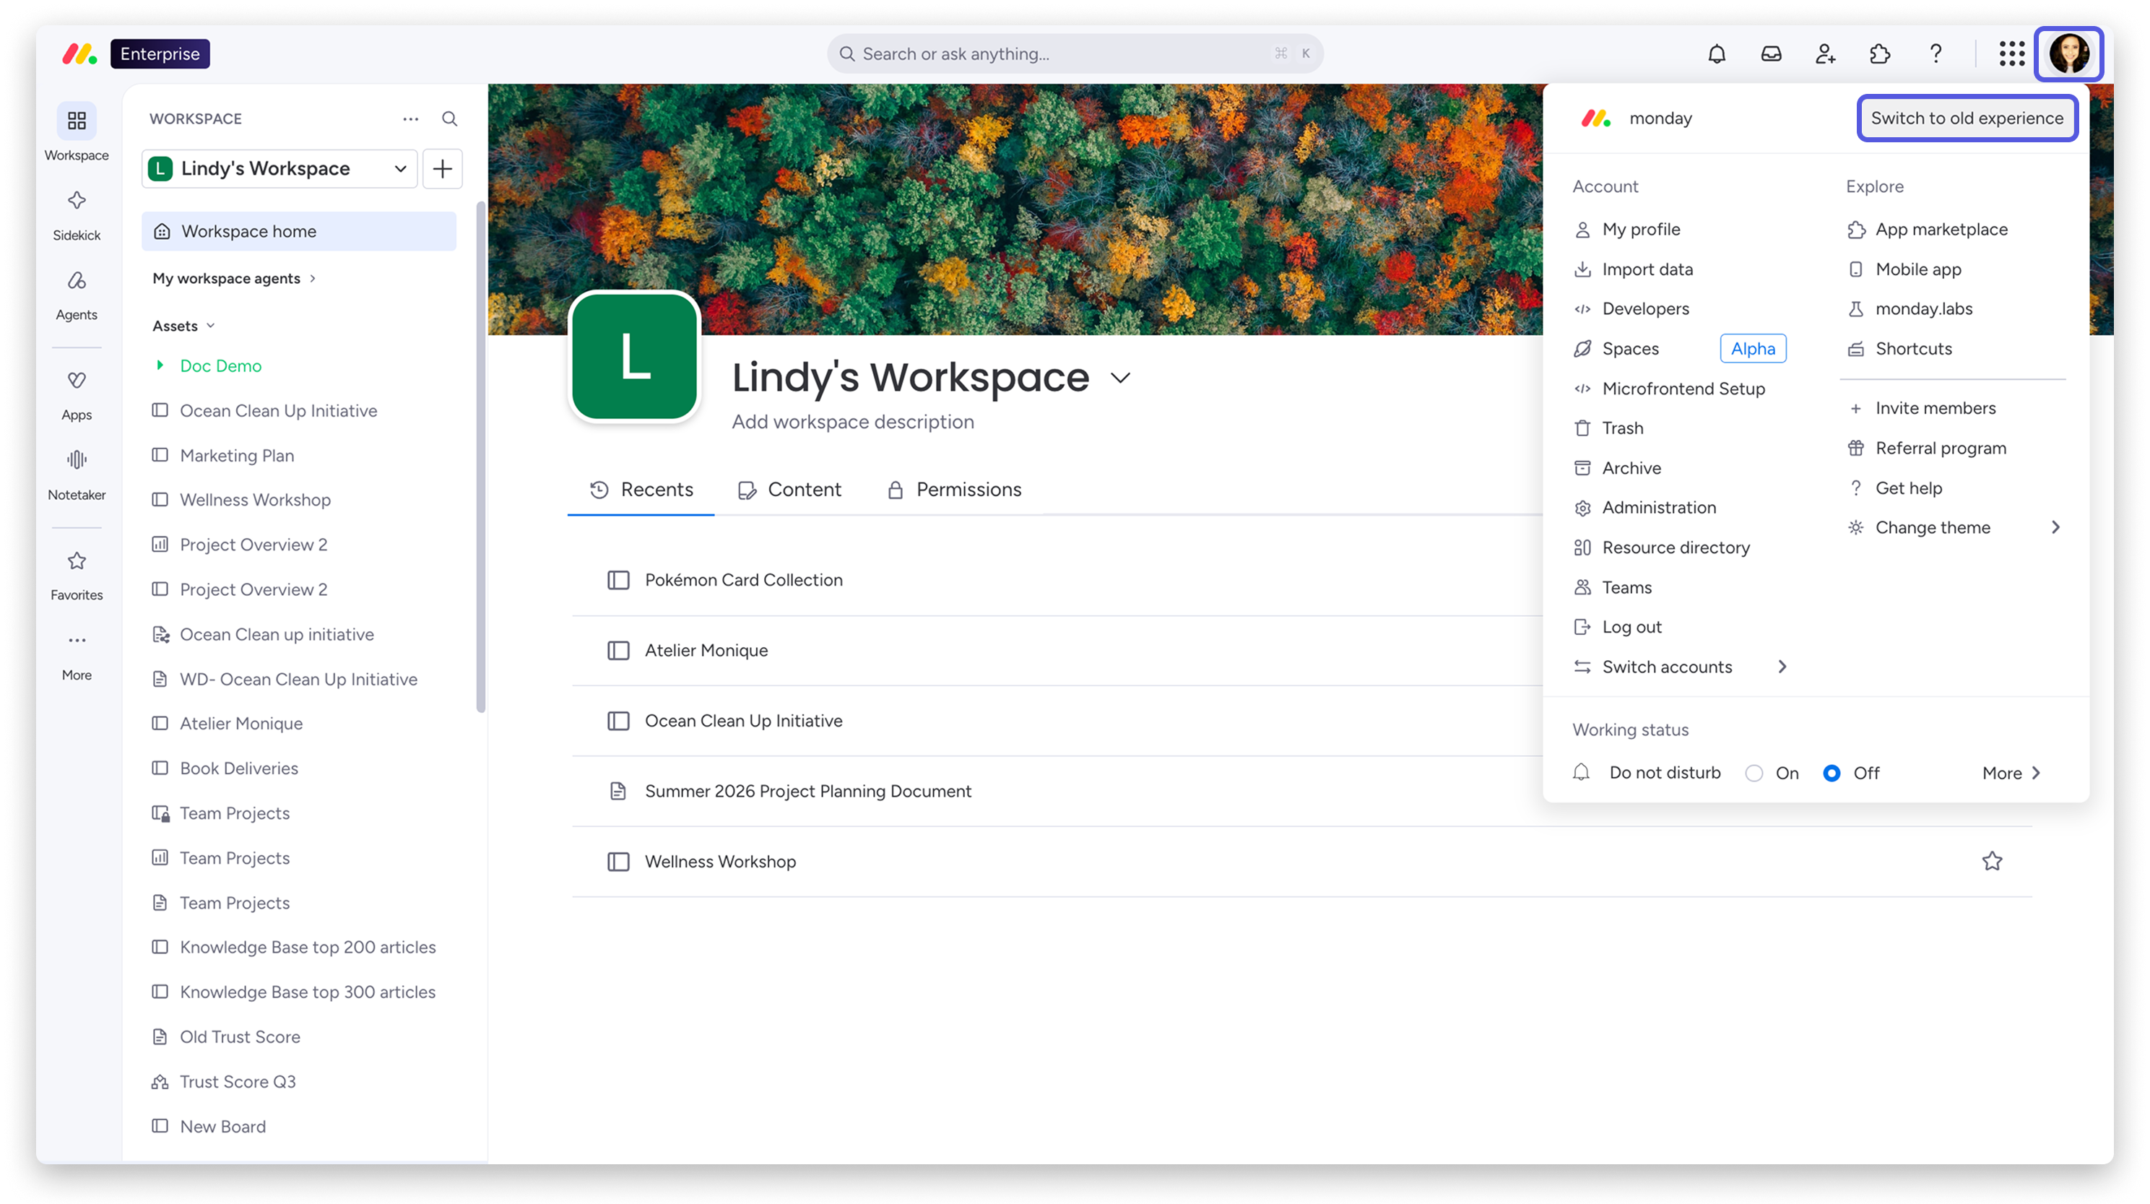2150x1204 pixels.
Task: Open Notetaker in the left rail
Action: coord(77,475)
